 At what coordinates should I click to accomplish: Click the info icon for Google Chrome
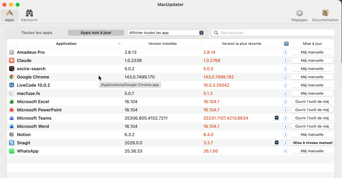click(285, 77)
